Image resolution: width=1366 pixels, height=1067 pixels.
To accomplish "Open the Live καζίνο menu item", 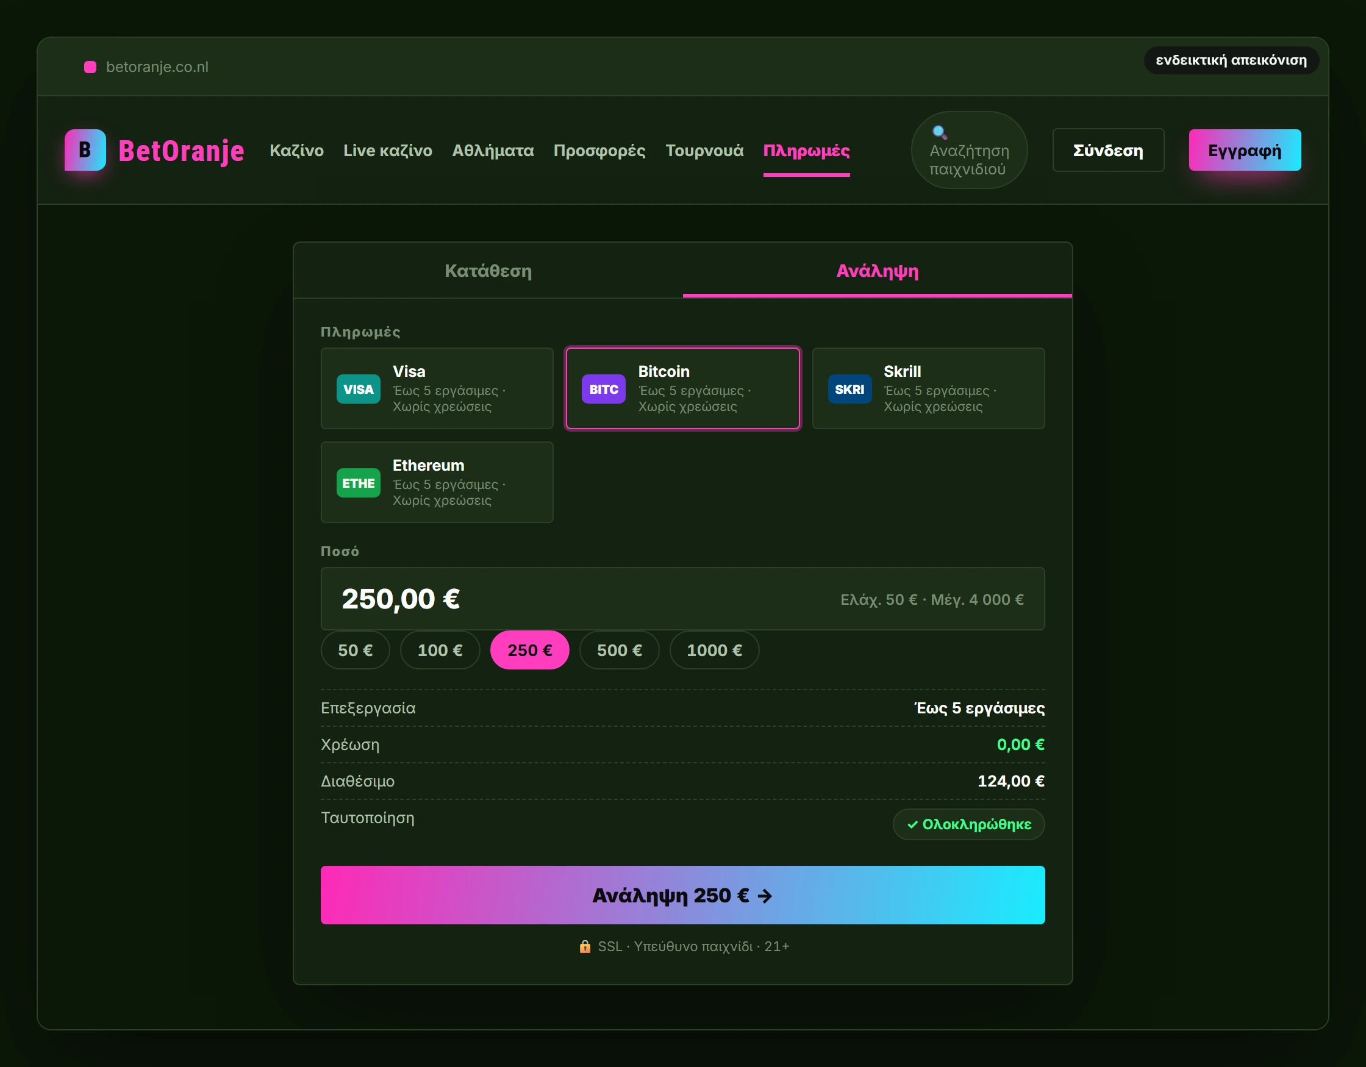I will tap(388, 151).
